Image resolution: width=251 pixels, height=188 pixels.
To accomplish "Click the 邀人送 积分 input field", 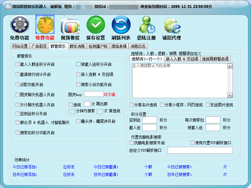I will point(150,128).
